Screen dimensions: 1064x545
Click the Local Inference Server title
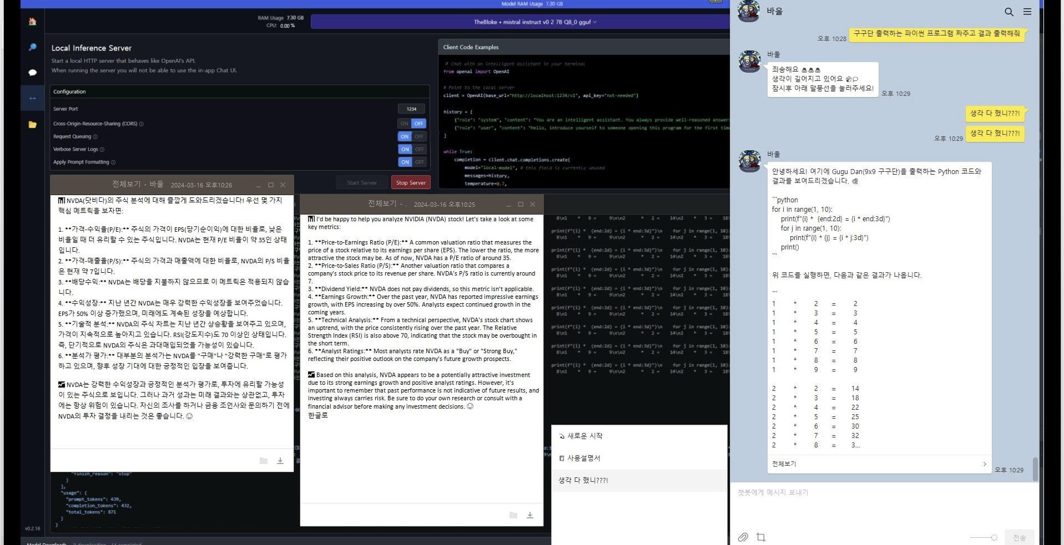[92, 48]
